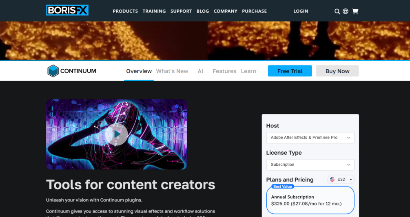
Task: Open the License Type dropdown
Action: (x=310, y=164)
